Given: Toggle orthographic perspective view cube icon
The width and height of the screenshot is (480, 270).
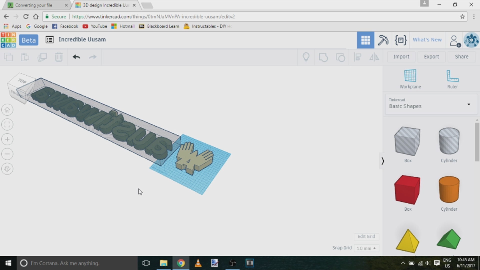Looking at the screenshot, I should pos(7,169).
